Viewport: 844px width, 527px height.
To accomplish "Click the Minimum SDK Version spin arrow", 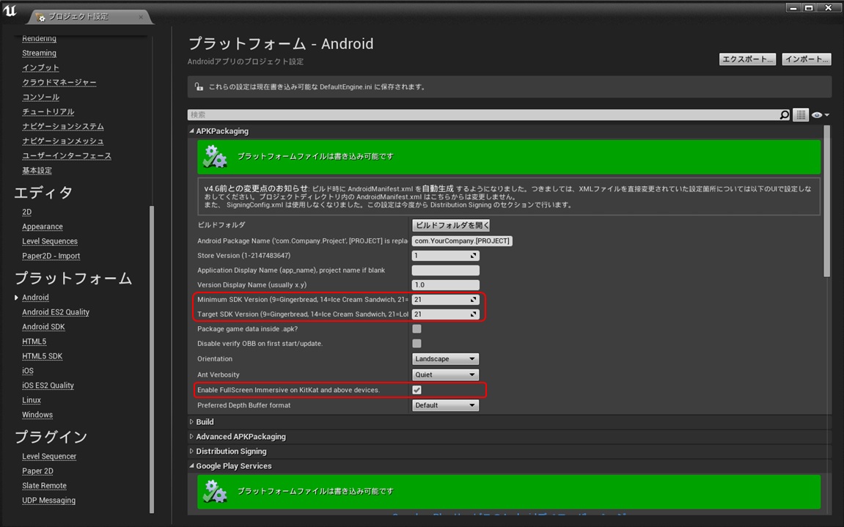I will coord(474,300).
